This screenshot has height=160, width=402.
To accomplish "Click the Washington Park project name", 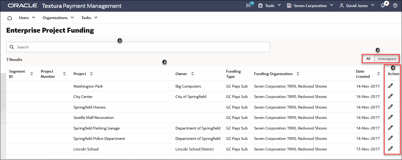I will (x=88, y=86).
